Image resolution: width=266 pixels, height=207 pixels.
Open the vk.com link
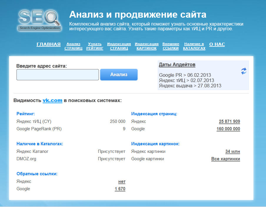point(52,101)
